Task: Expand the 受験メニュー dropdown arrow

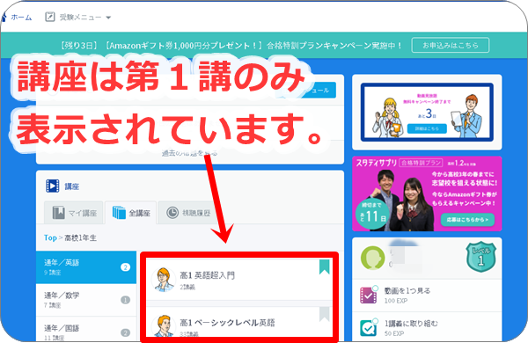Action: (x=108, y=18)
